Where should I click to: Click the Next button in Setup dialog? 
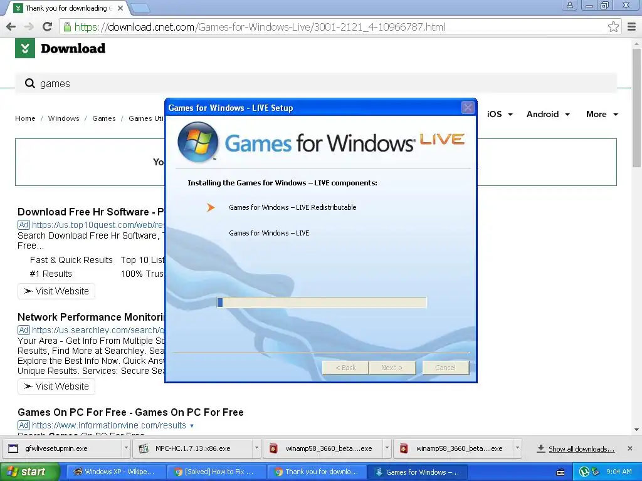pos(392,368)
